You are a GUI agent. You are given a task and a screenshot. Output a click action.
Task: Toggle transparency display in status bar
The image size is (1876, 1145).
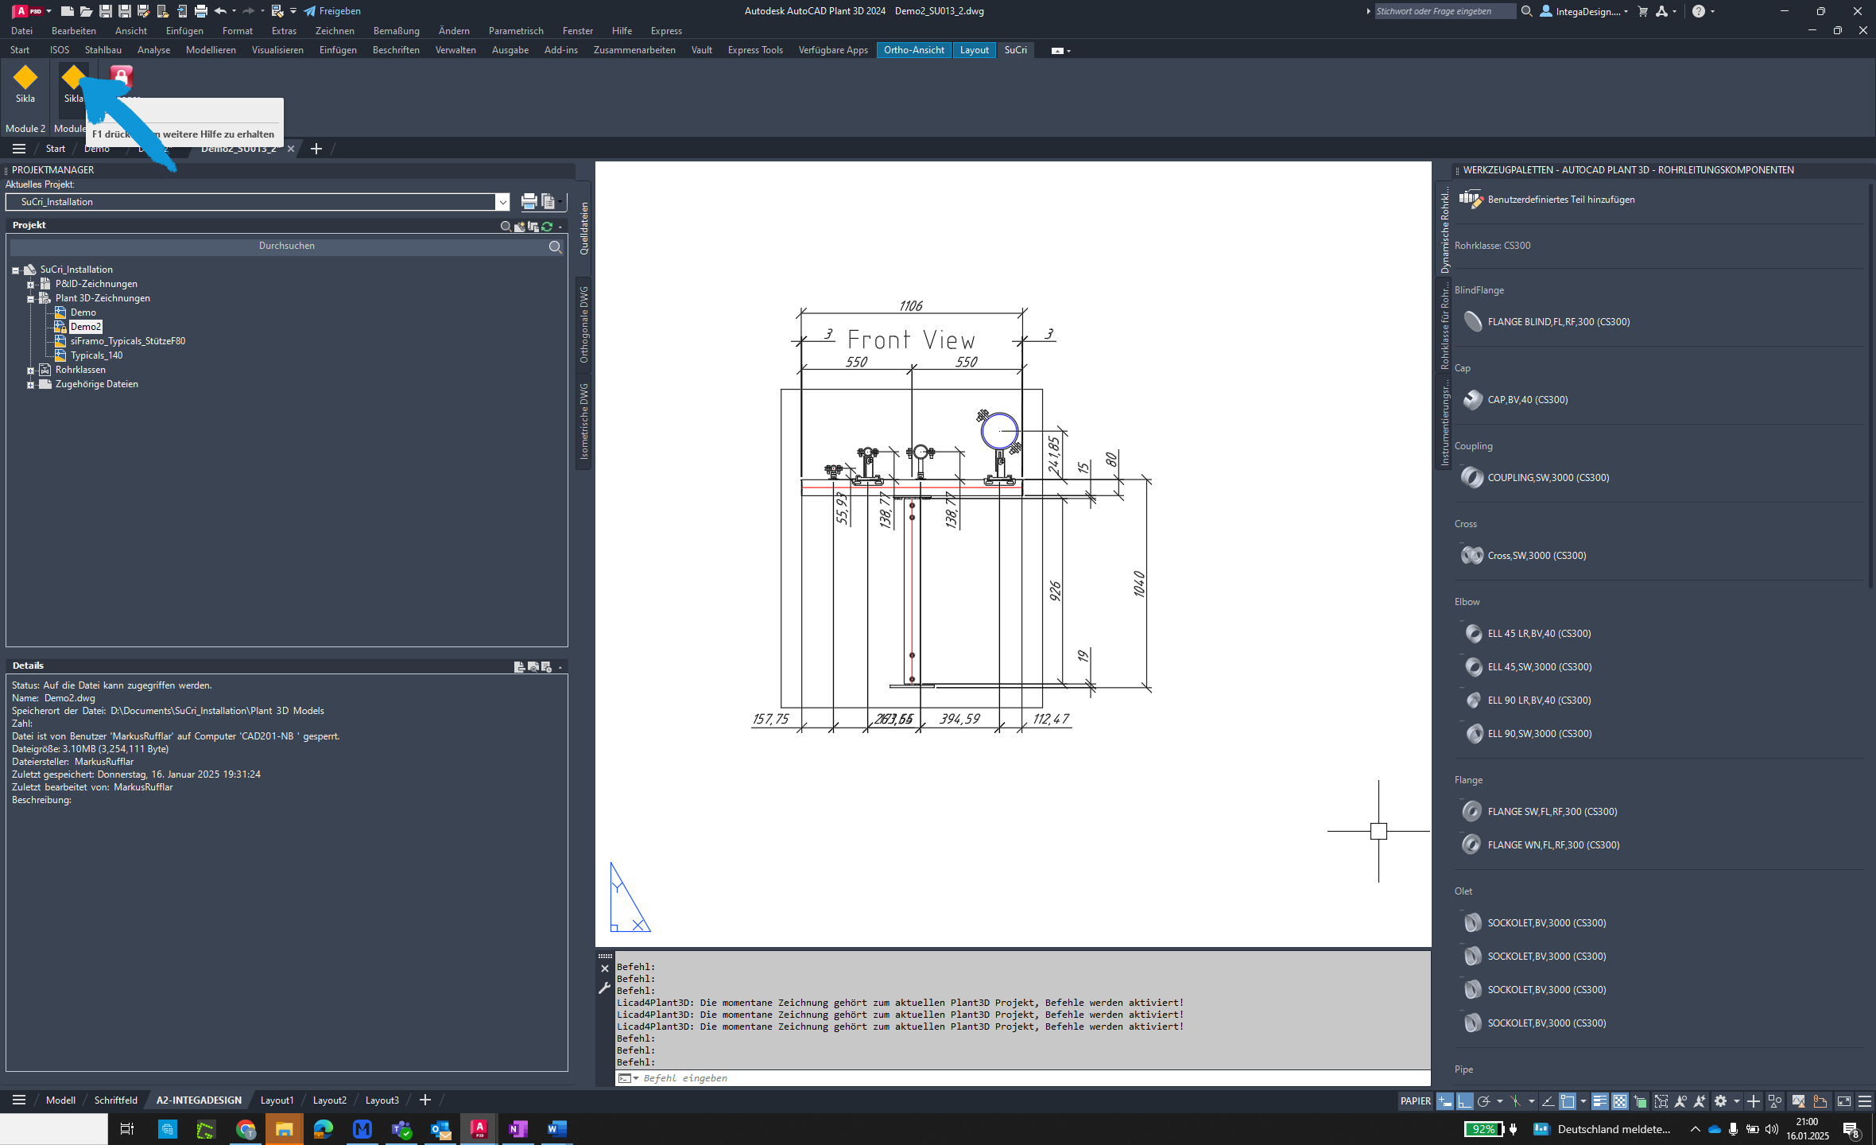pos(1619,1101)
